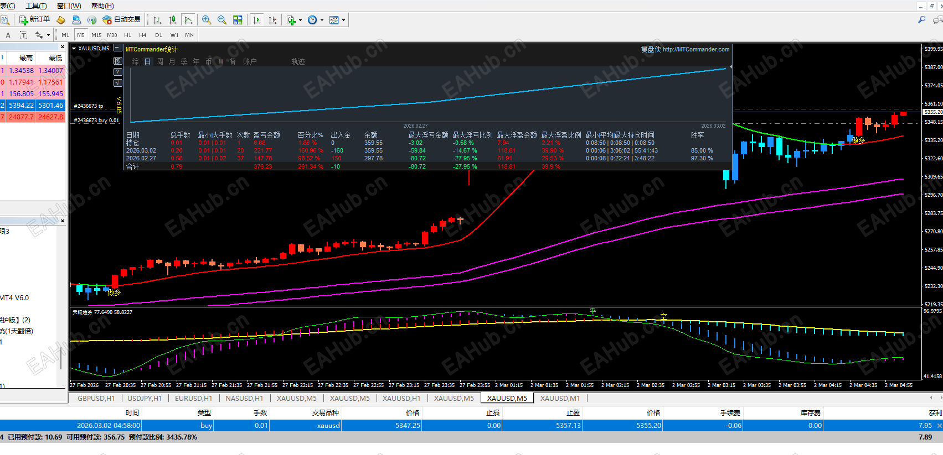Switch to M30 timeframe
This screenshot has width=943, height=455.
(x=112, y=35)
